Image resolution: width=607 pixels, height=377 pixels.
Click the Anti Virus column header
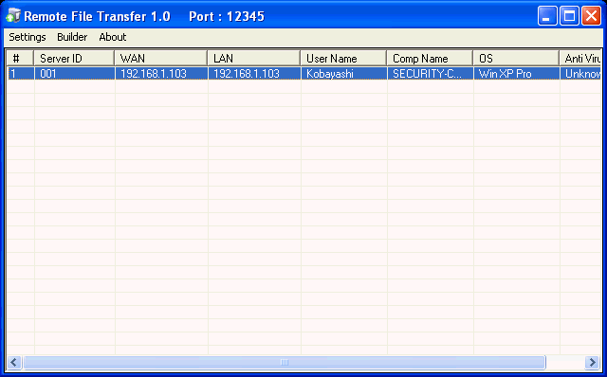[580, 59]
